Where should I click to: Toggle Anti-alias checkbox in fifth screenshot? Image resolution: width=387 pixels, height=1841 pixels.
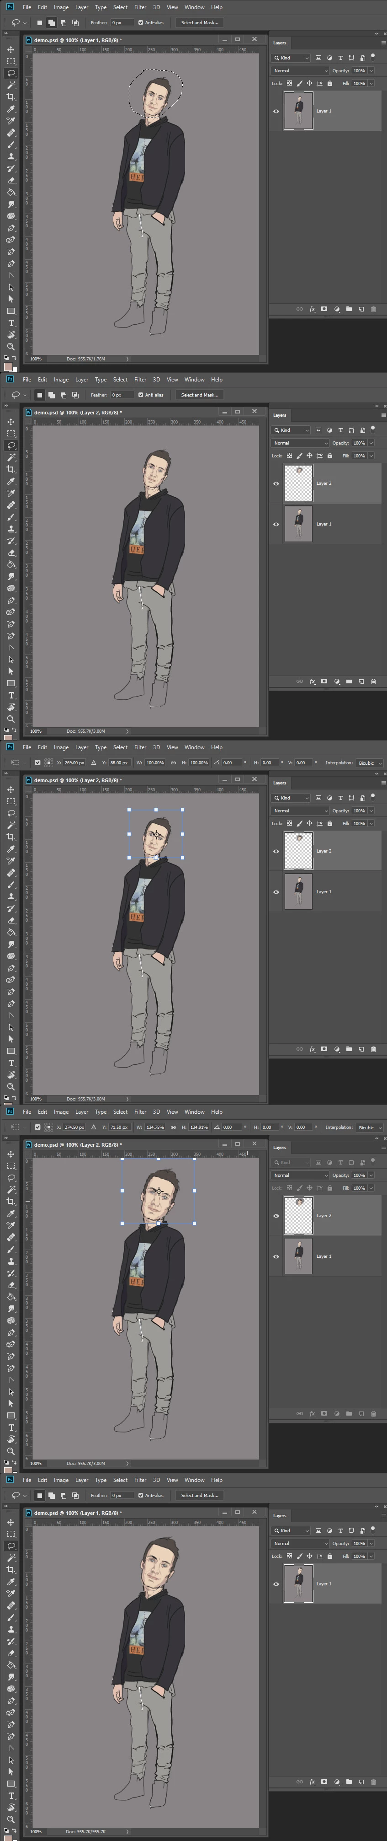[x=141, y=1496]
